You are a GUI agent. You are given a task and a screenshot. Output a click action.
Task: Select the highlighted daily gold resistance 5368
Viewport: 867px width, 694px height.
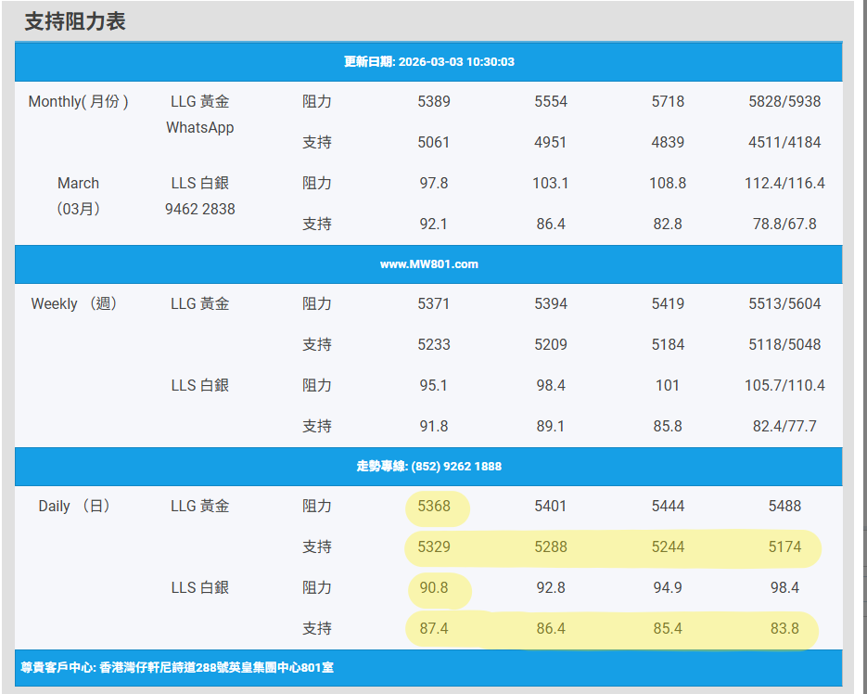pyautogui.click(x=434, y=507)
